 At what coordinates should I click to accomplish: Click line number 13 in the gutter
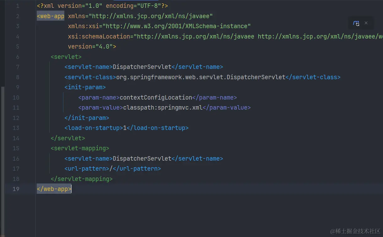16,128
